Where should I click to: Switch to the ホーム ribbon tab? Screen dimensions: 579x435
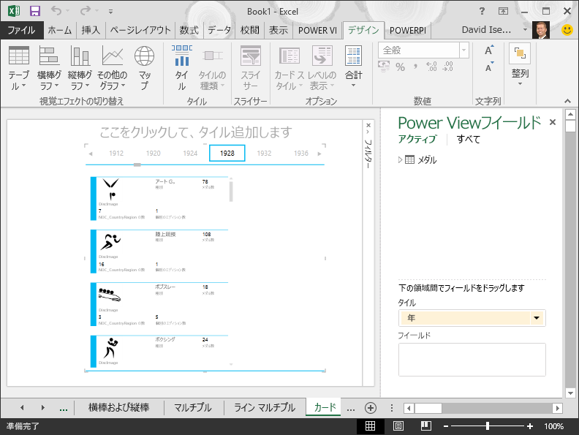(59, 30)
